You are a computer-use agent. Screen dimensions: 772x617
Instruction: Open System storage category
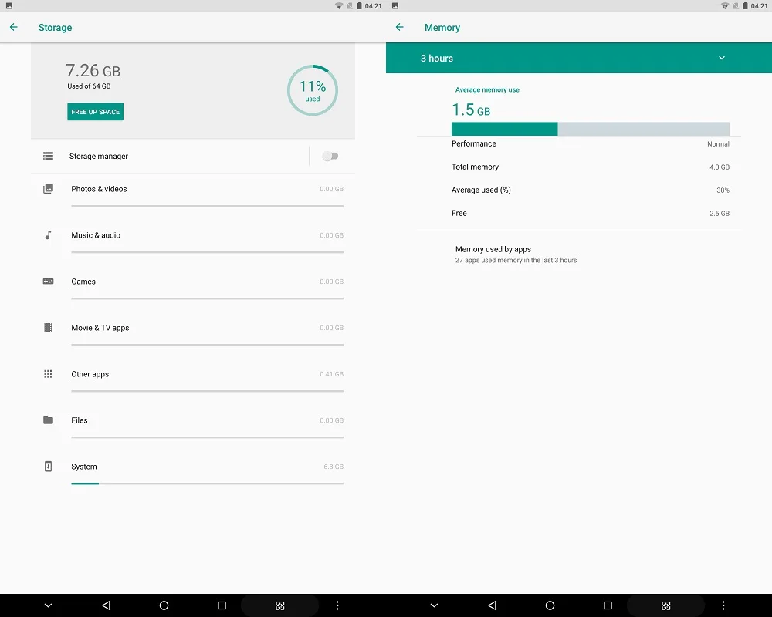[193, 472]
